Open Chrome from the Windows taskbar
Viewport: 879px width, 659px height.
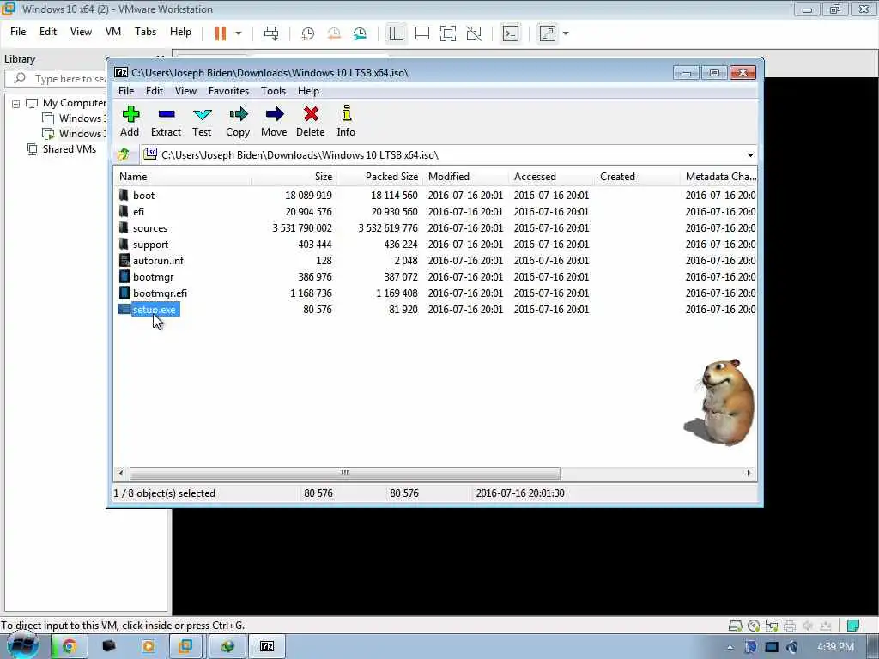tap(69, 646)
